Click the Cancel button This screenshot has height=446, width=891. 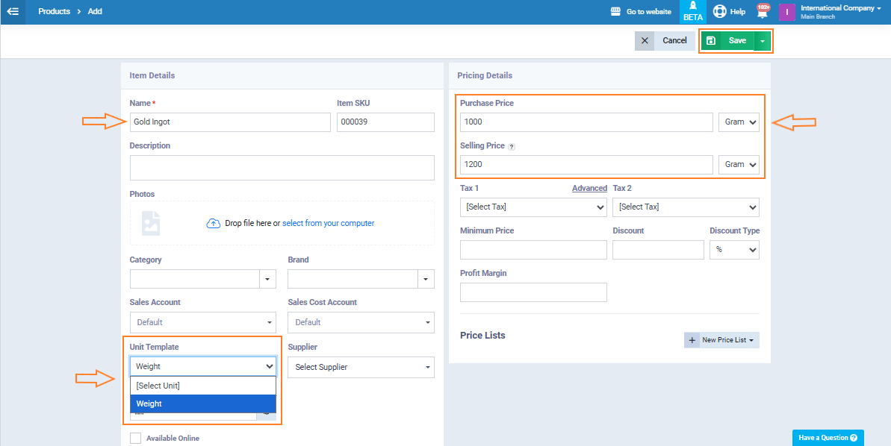coord(665,41)
